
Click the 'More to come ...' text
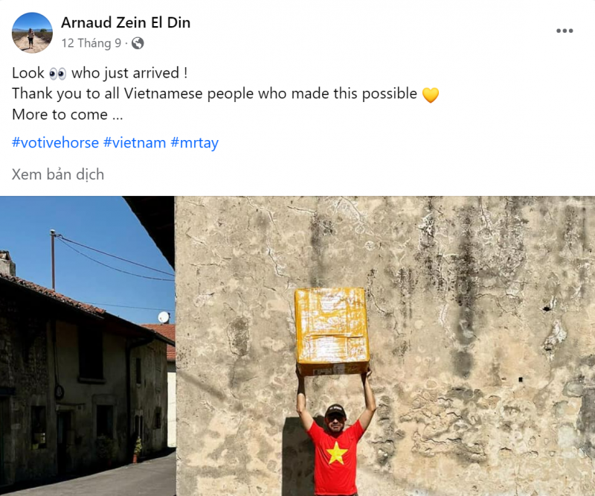[x=68, y=115]
